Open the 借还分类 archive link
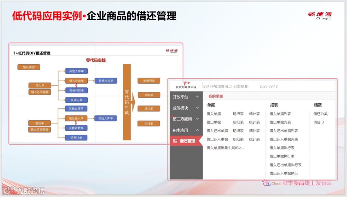 [320, 114]
